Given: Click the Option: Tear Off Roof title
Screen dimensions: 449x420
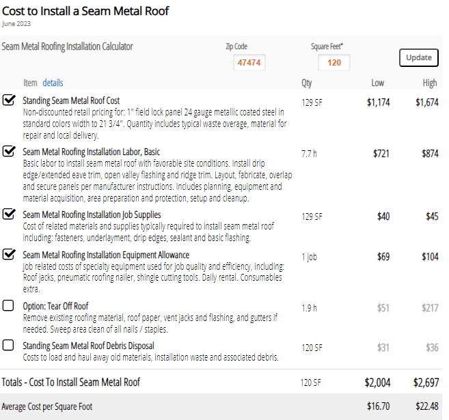Looking at the screenshot, I should (x=55, y=306).
